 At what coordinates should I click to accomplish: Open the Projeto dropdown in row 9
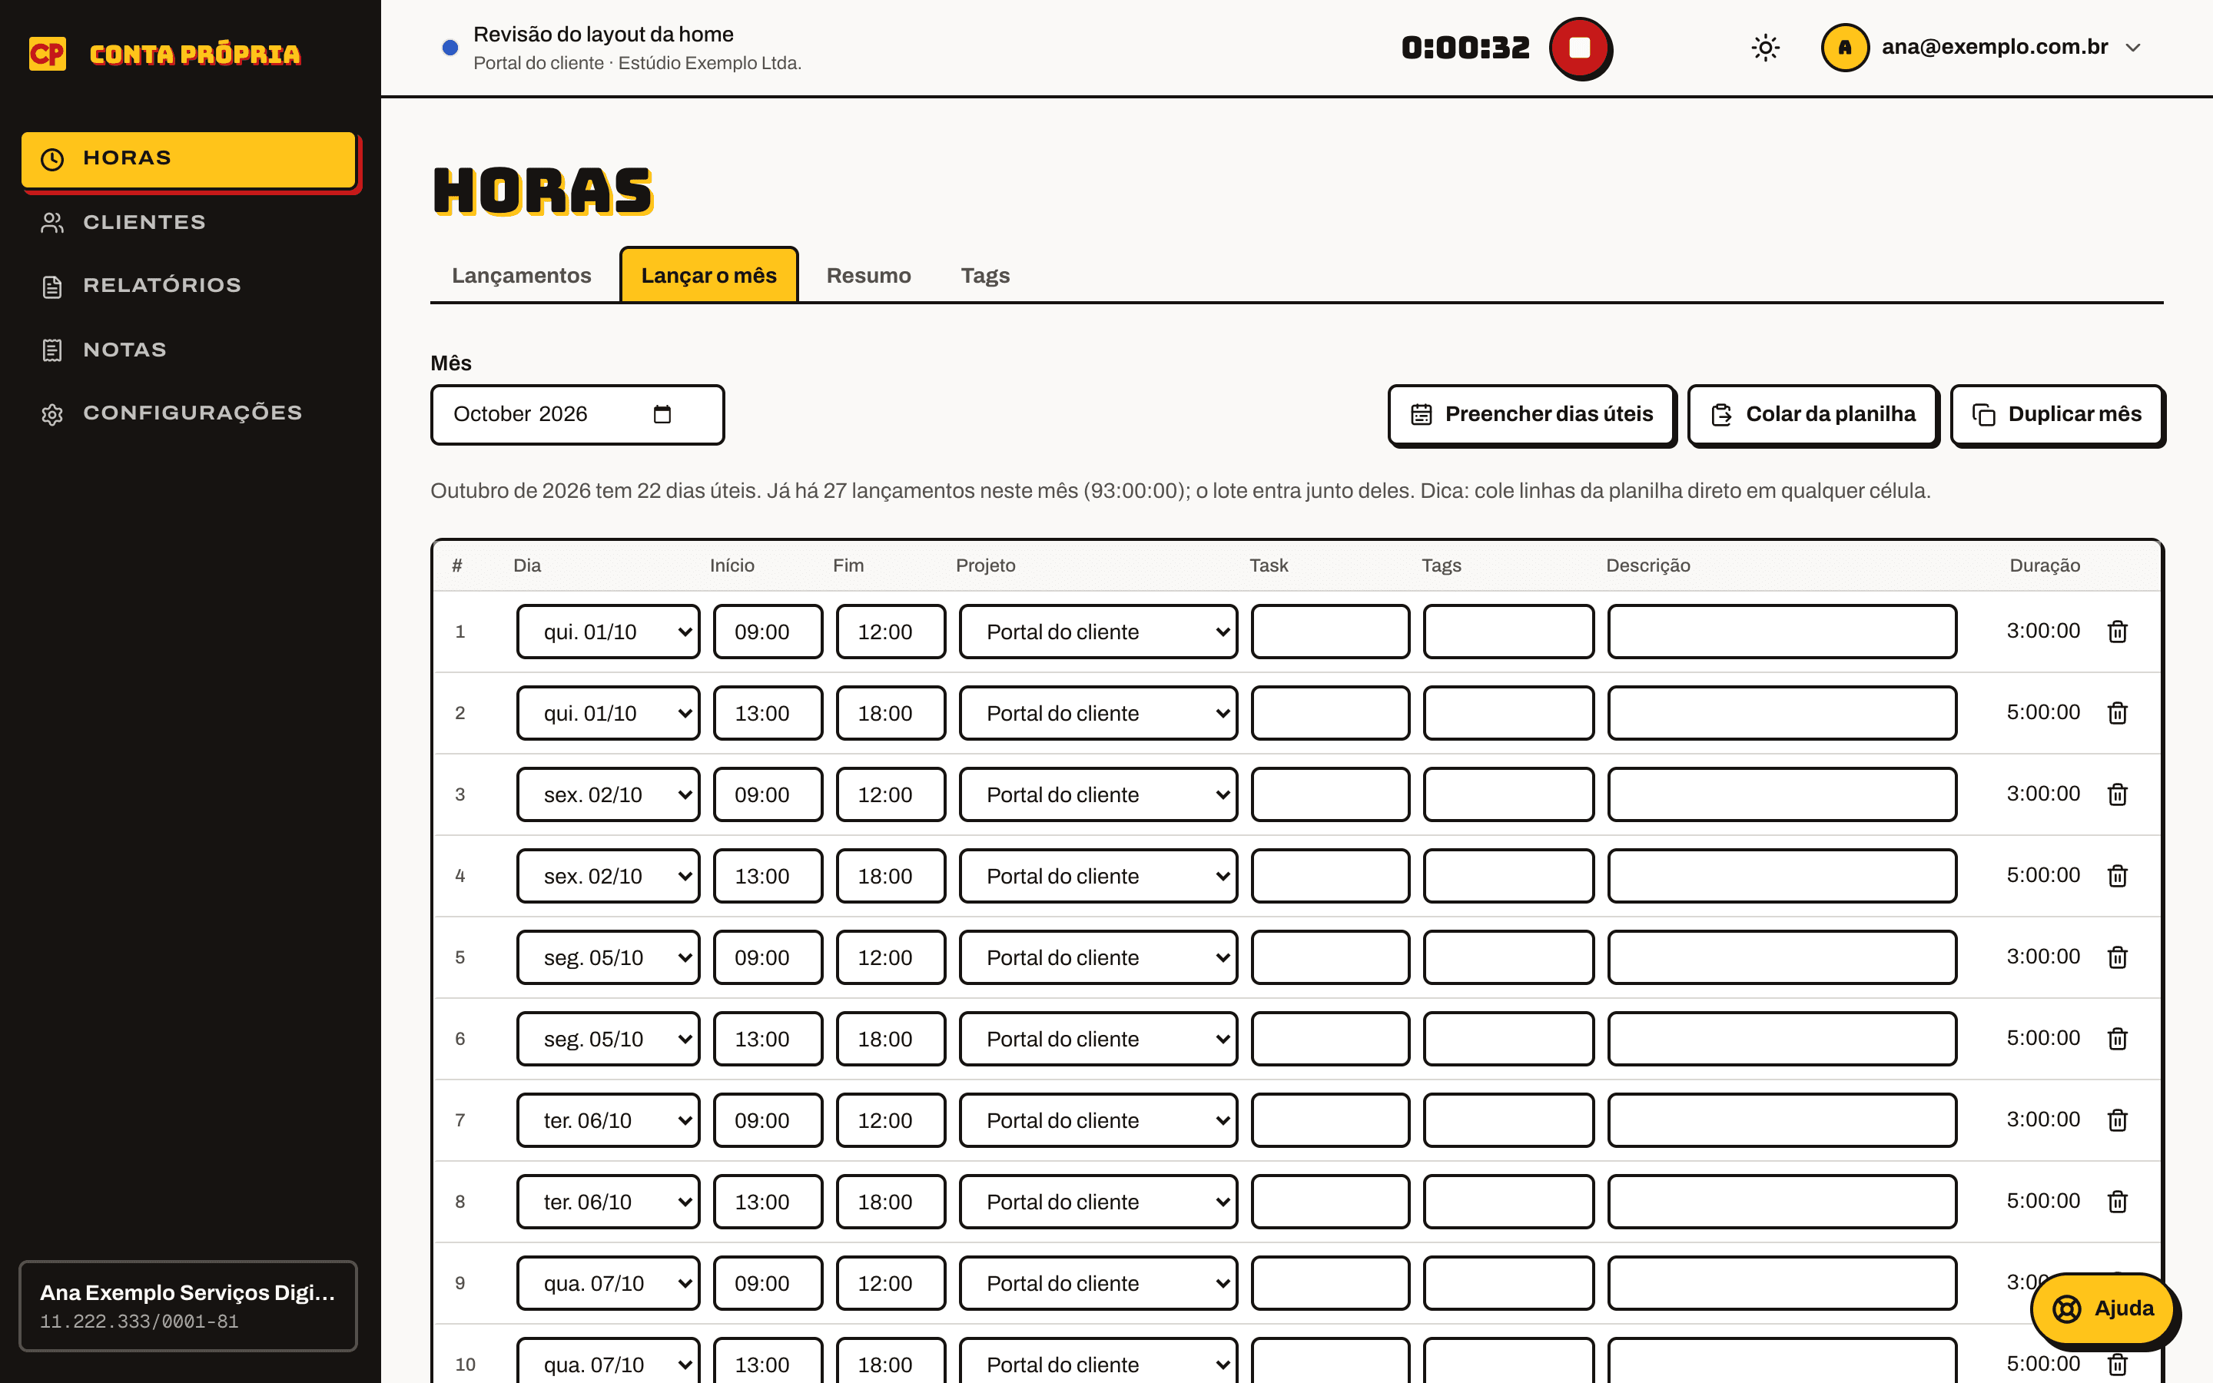pos(1097,1282)
